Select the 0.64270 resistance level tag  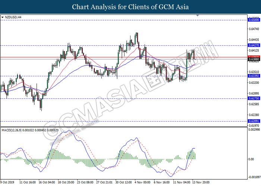pos(254,45)
